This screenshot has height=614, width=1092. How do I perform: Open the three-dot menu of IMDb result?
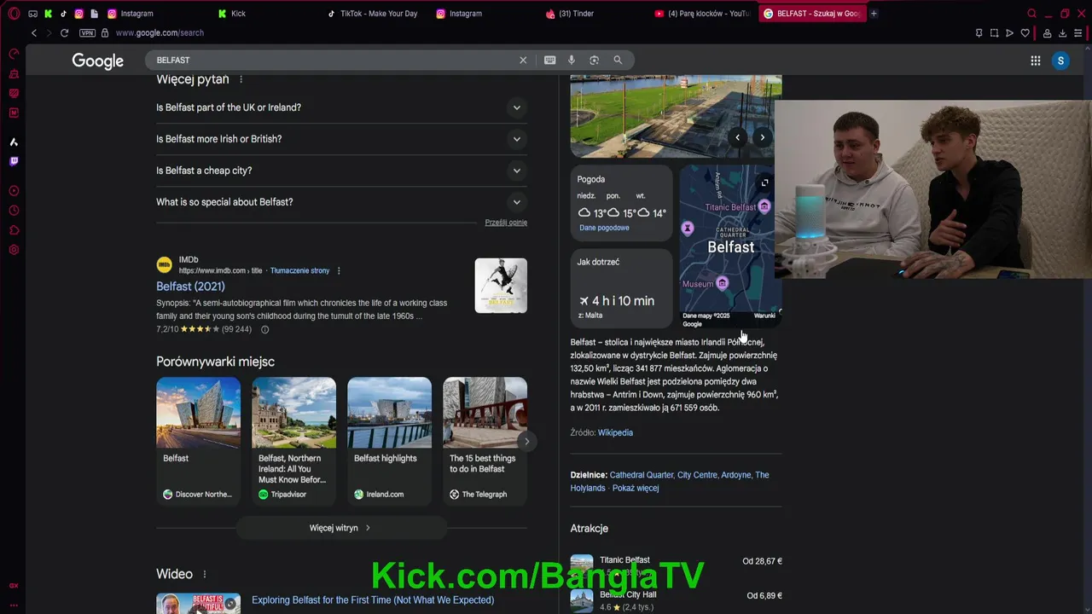[x=339, y=271]
